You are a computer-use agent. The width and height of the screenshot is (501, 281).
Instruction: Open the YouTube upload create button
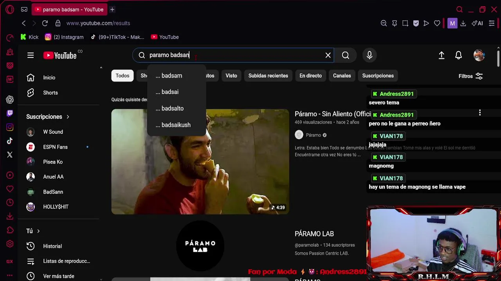pyautogui.click(x=442, y=55)
